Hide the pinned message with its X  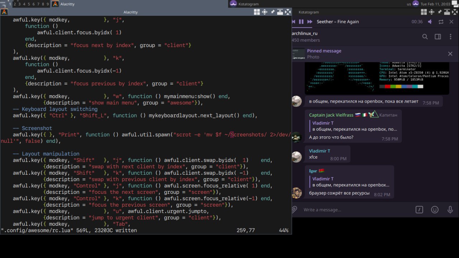450,54
